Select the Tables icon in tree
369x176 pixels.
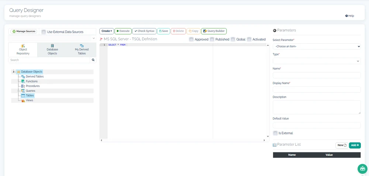coord(23,96)
